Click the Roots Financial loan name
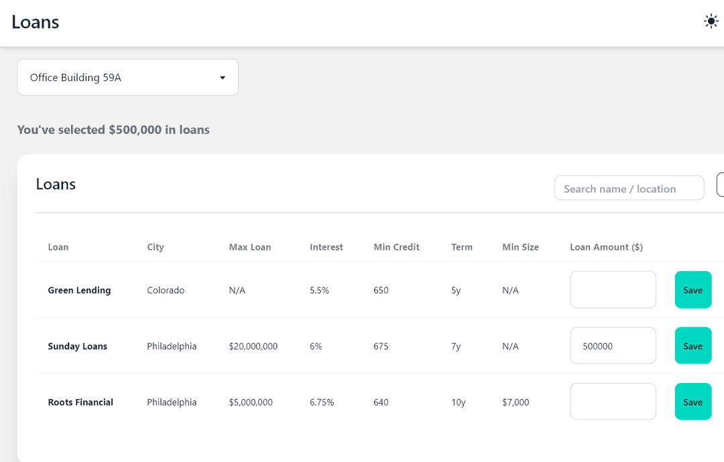The height and width of the screenshot is (462, 724). click(x=80, y=402)
